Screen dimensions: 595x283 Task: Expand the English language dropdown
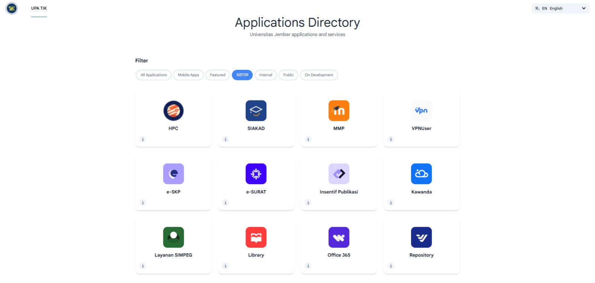point(560,8)
